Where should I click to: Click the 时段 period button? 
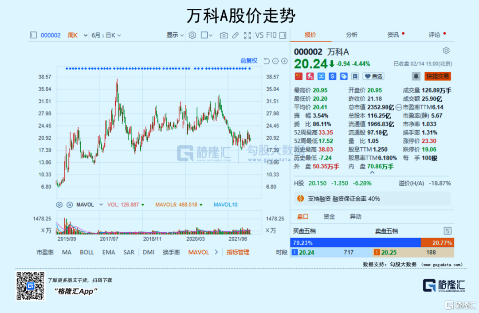[282, 253]
